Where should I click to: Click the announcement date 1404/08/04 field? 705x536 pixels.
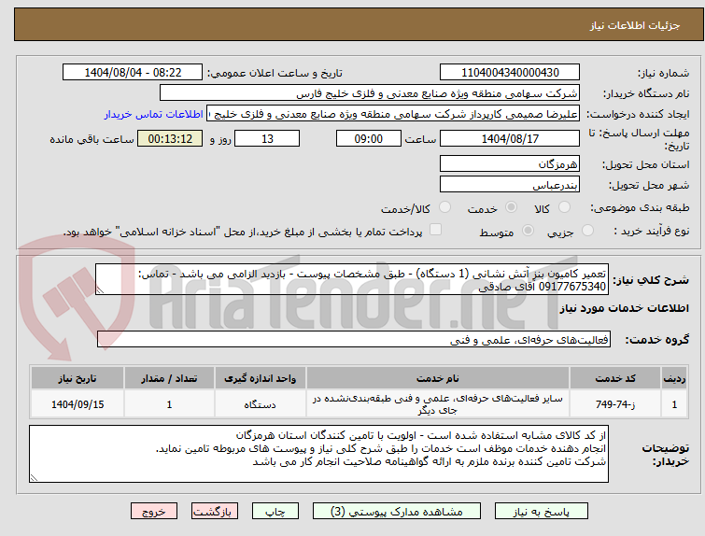pyautogui.click(x=133, y=73)
